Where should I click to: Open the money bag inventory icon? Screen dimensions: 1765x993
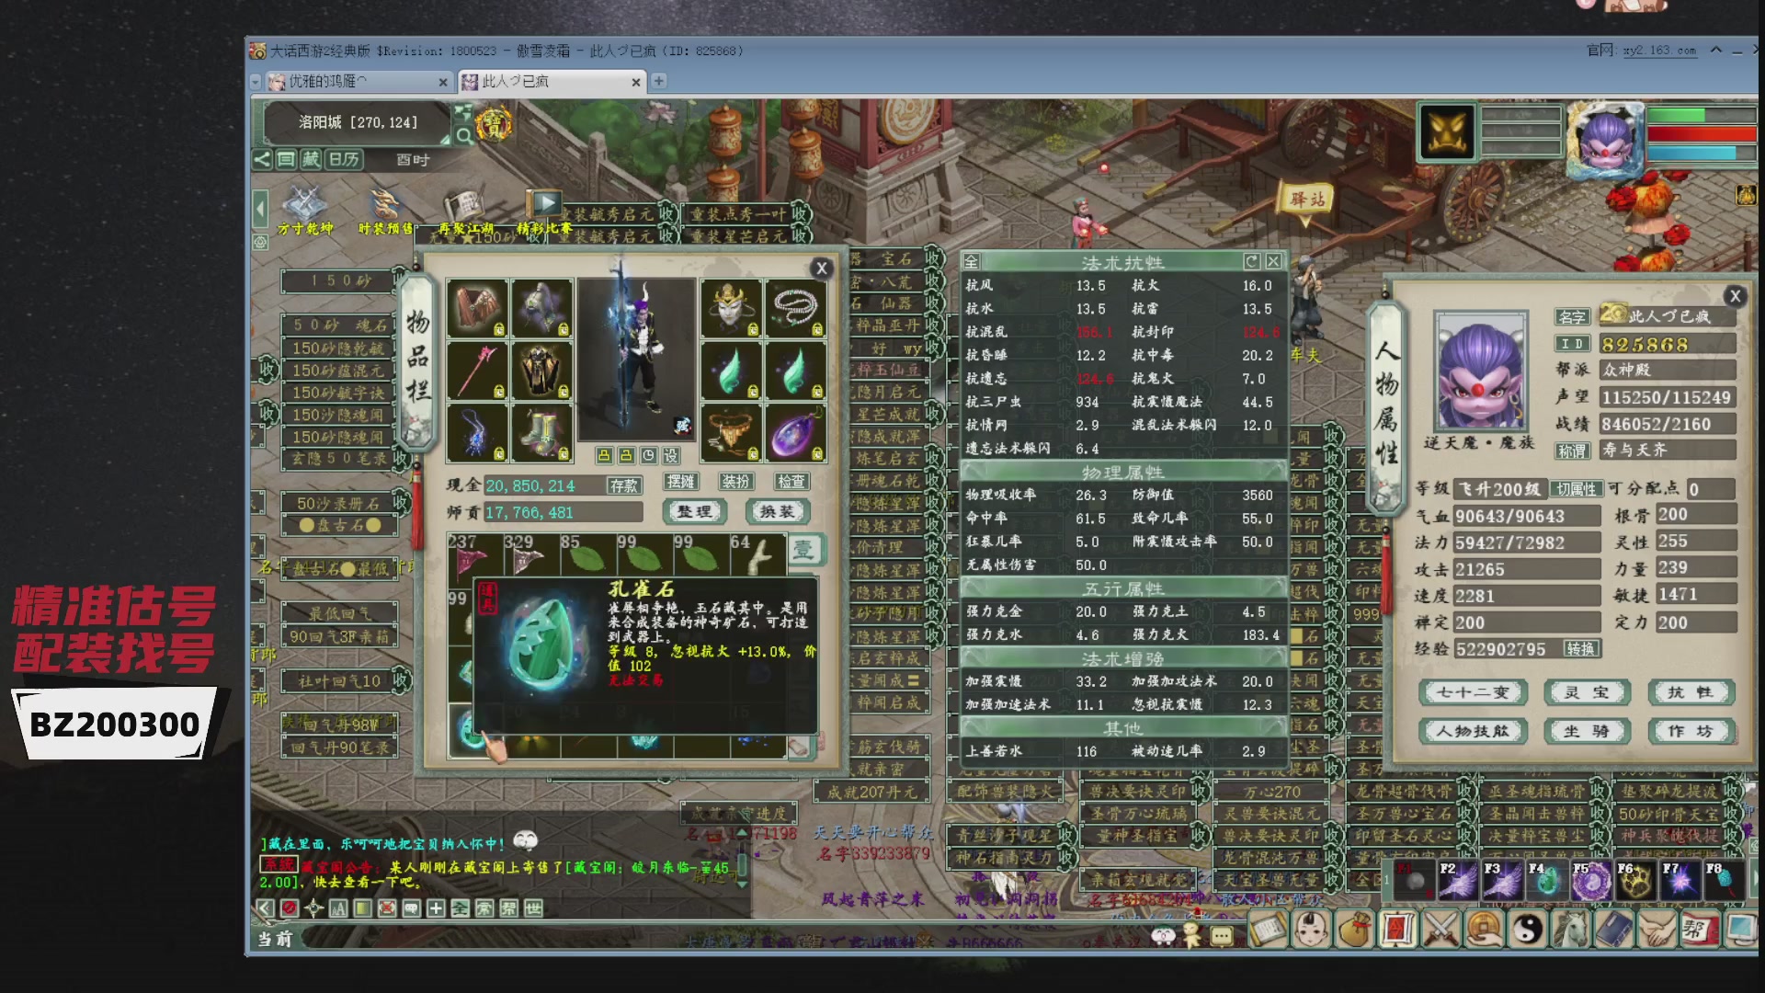click(x=1354, y=930)
